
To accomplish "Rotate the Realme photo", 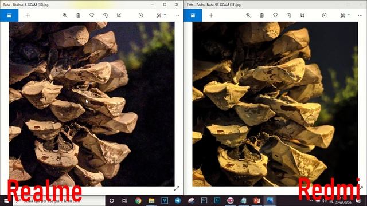I will [106, 15].
